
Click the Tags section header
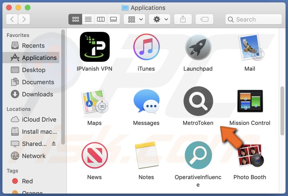12,171
